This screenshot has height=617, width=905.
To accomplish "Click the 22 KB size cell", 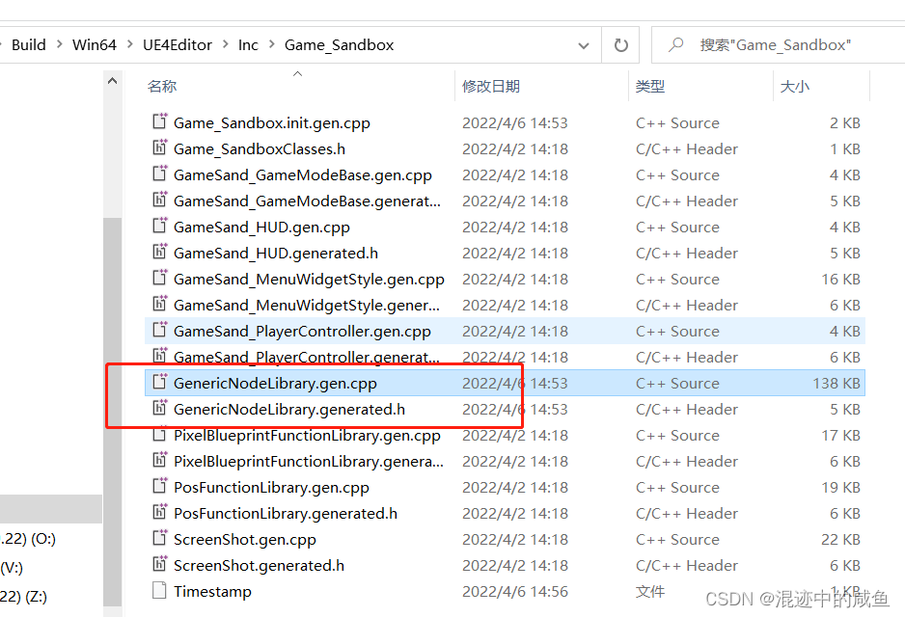I will pos(841,539).
